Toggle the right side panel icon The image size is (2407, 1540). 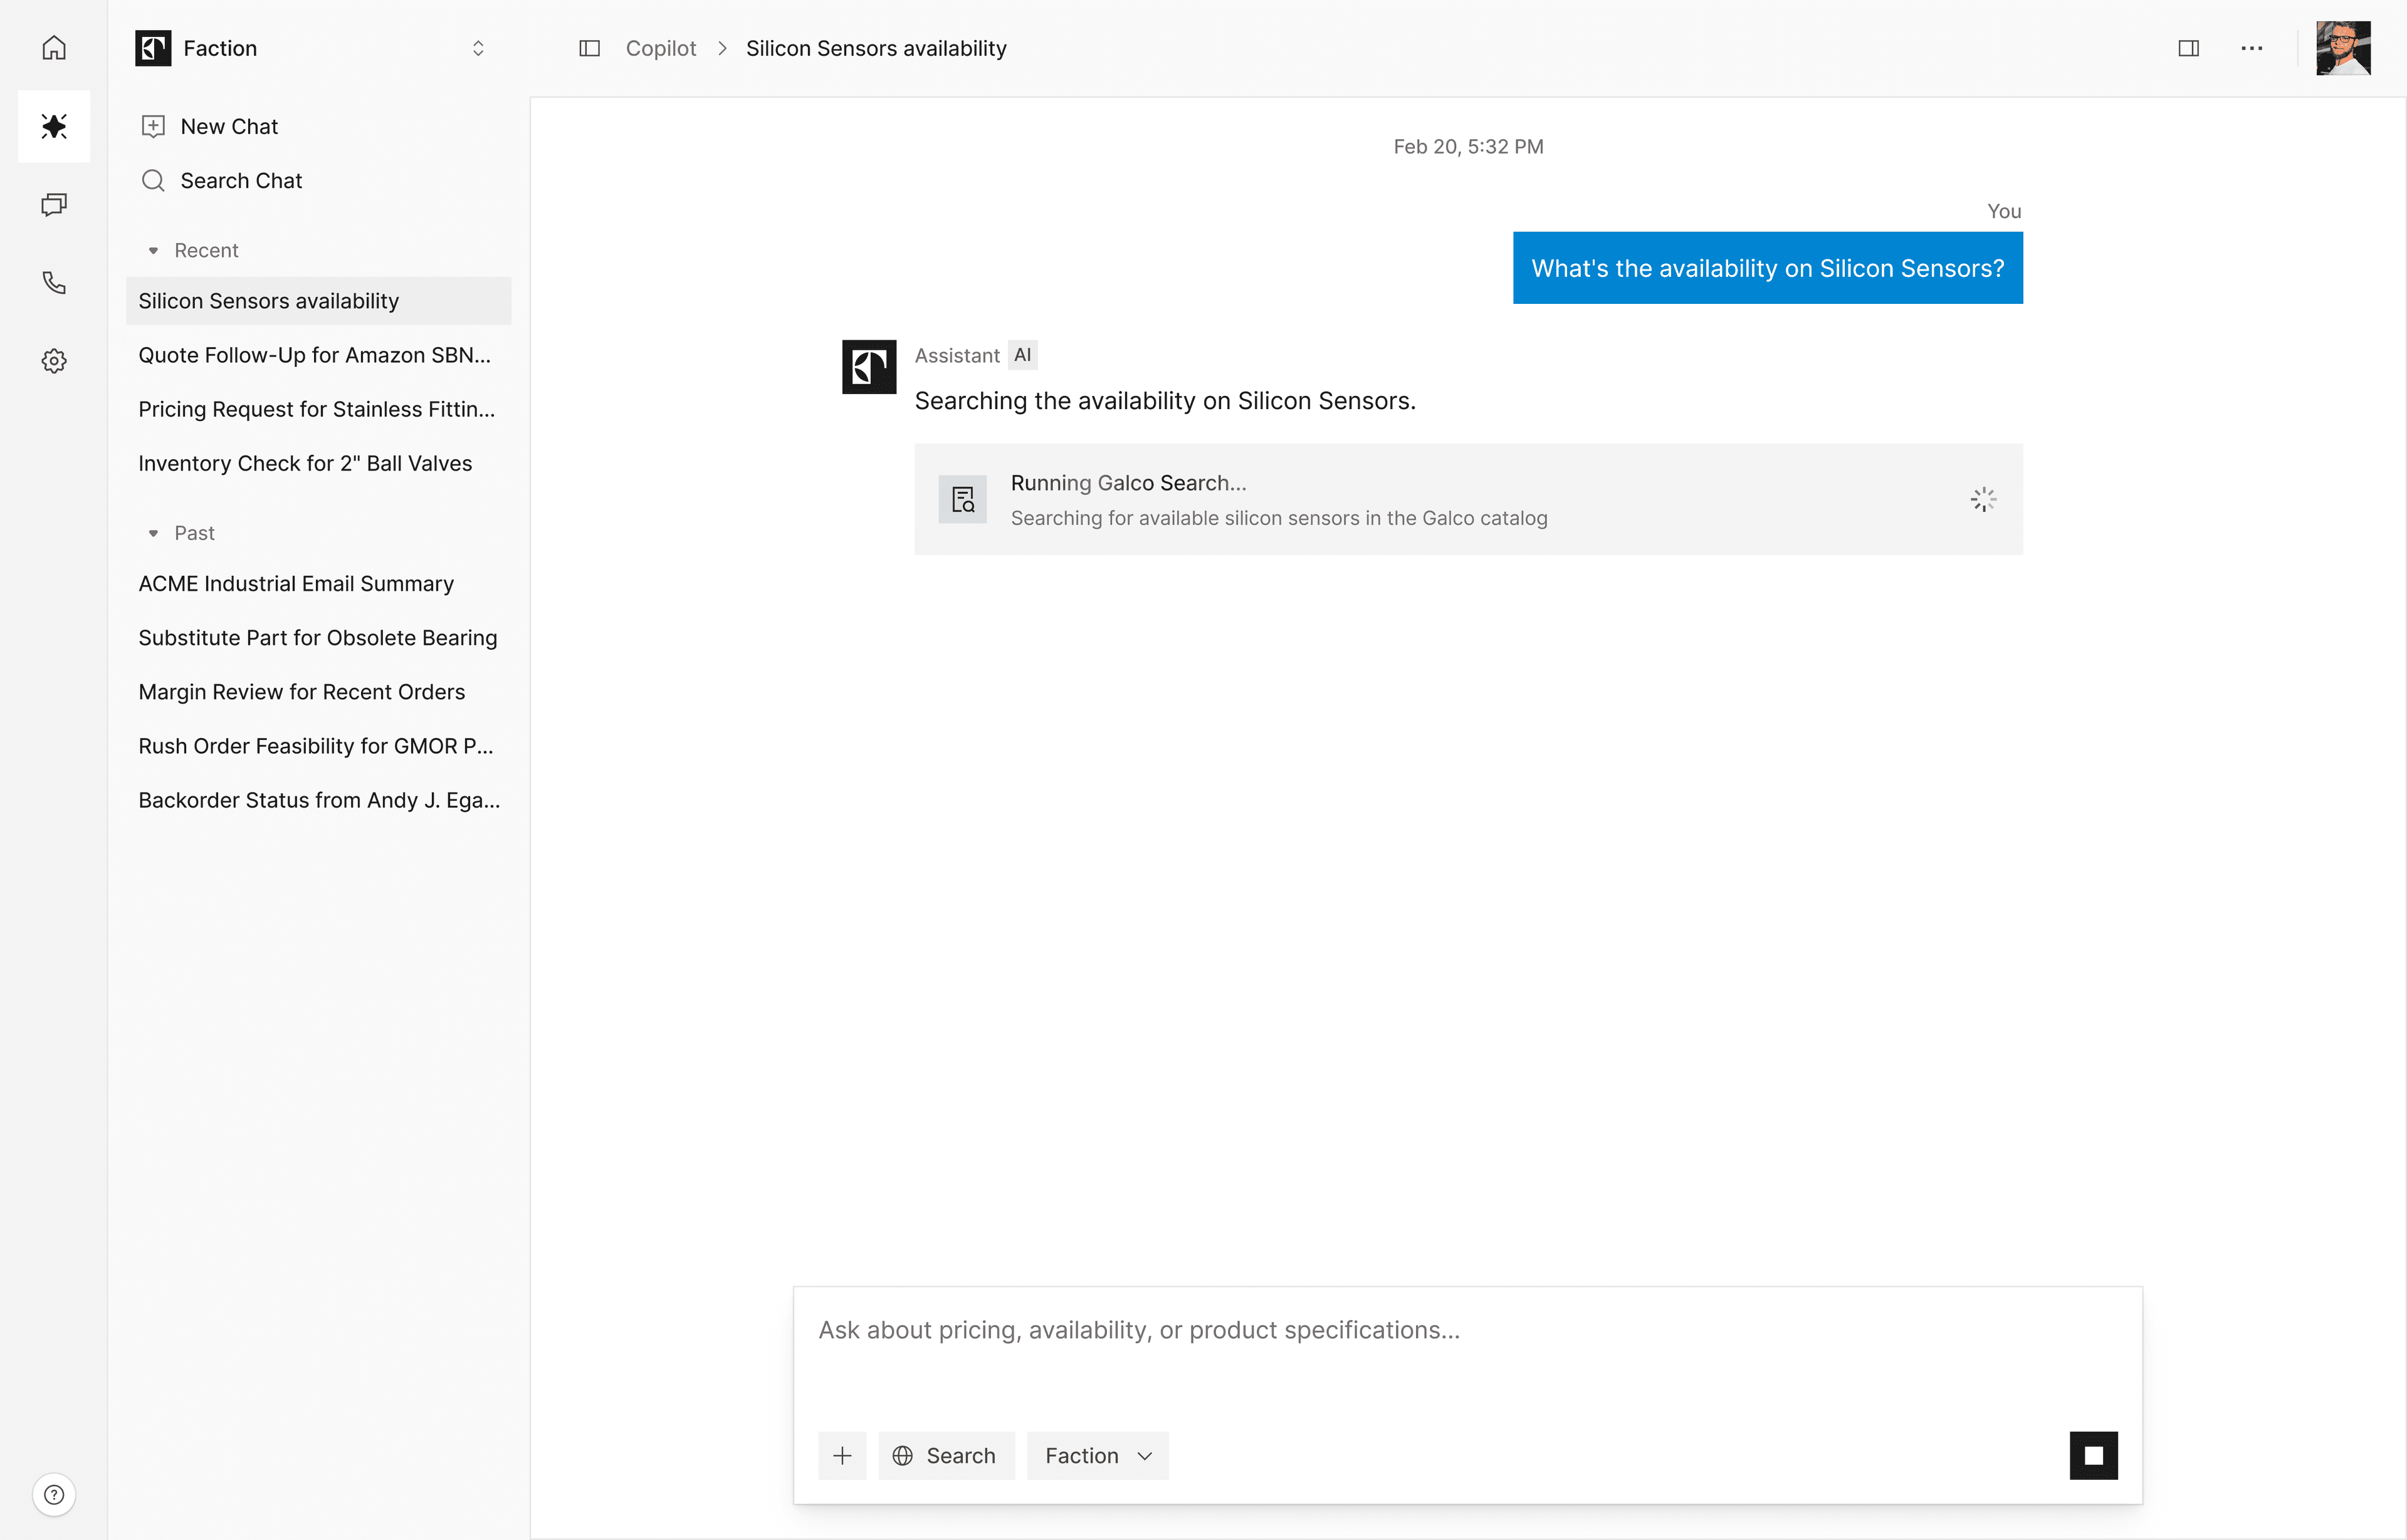(2188, 48)
